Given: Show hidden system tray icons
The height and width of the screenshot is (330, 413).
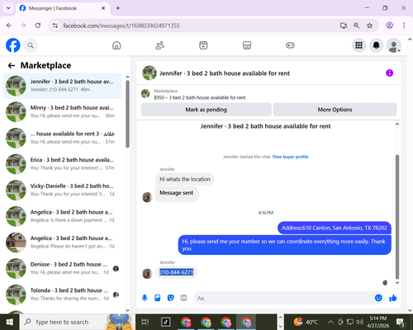Looking at the screenshot, I should (330, 322).
